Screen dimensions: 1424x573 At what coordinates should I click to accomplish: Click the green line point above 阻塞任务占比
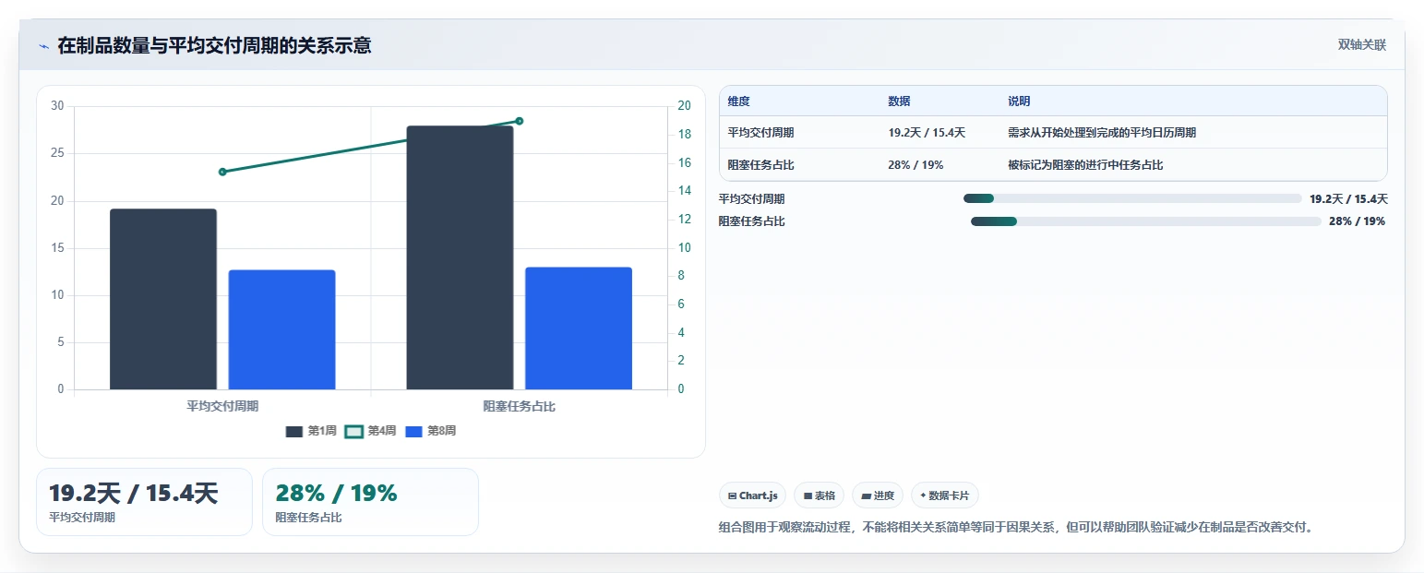[x=520, y=121]
